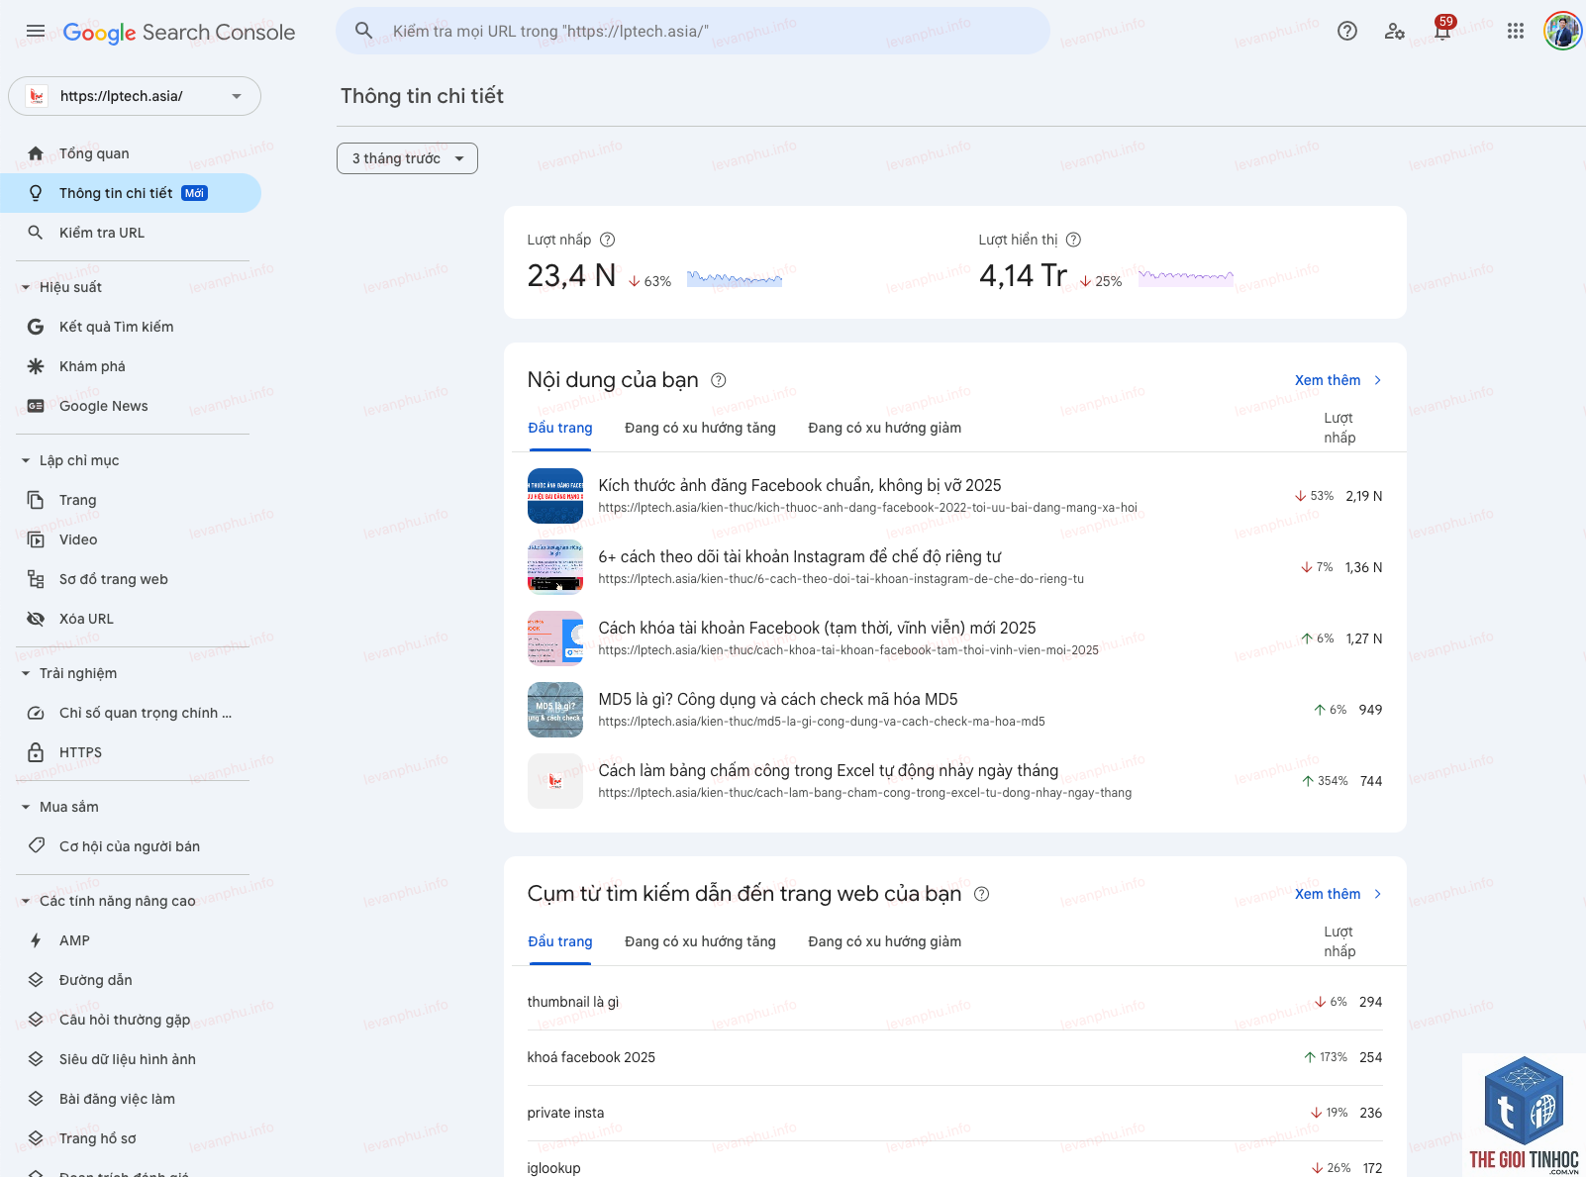Viewport: 1586px width, 1177px height.
Task: Click Xem thêm in search queries card
Action: tap(1338, 894)
